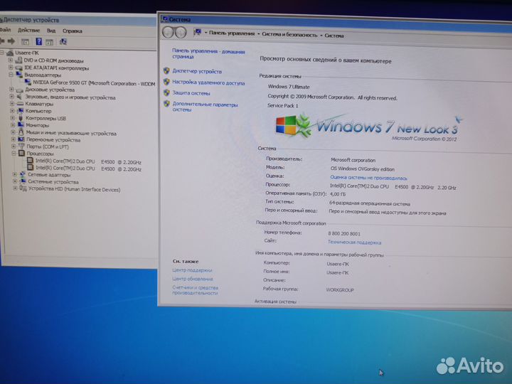Click the properties pane toolbar icon

[x=49, y=42]
